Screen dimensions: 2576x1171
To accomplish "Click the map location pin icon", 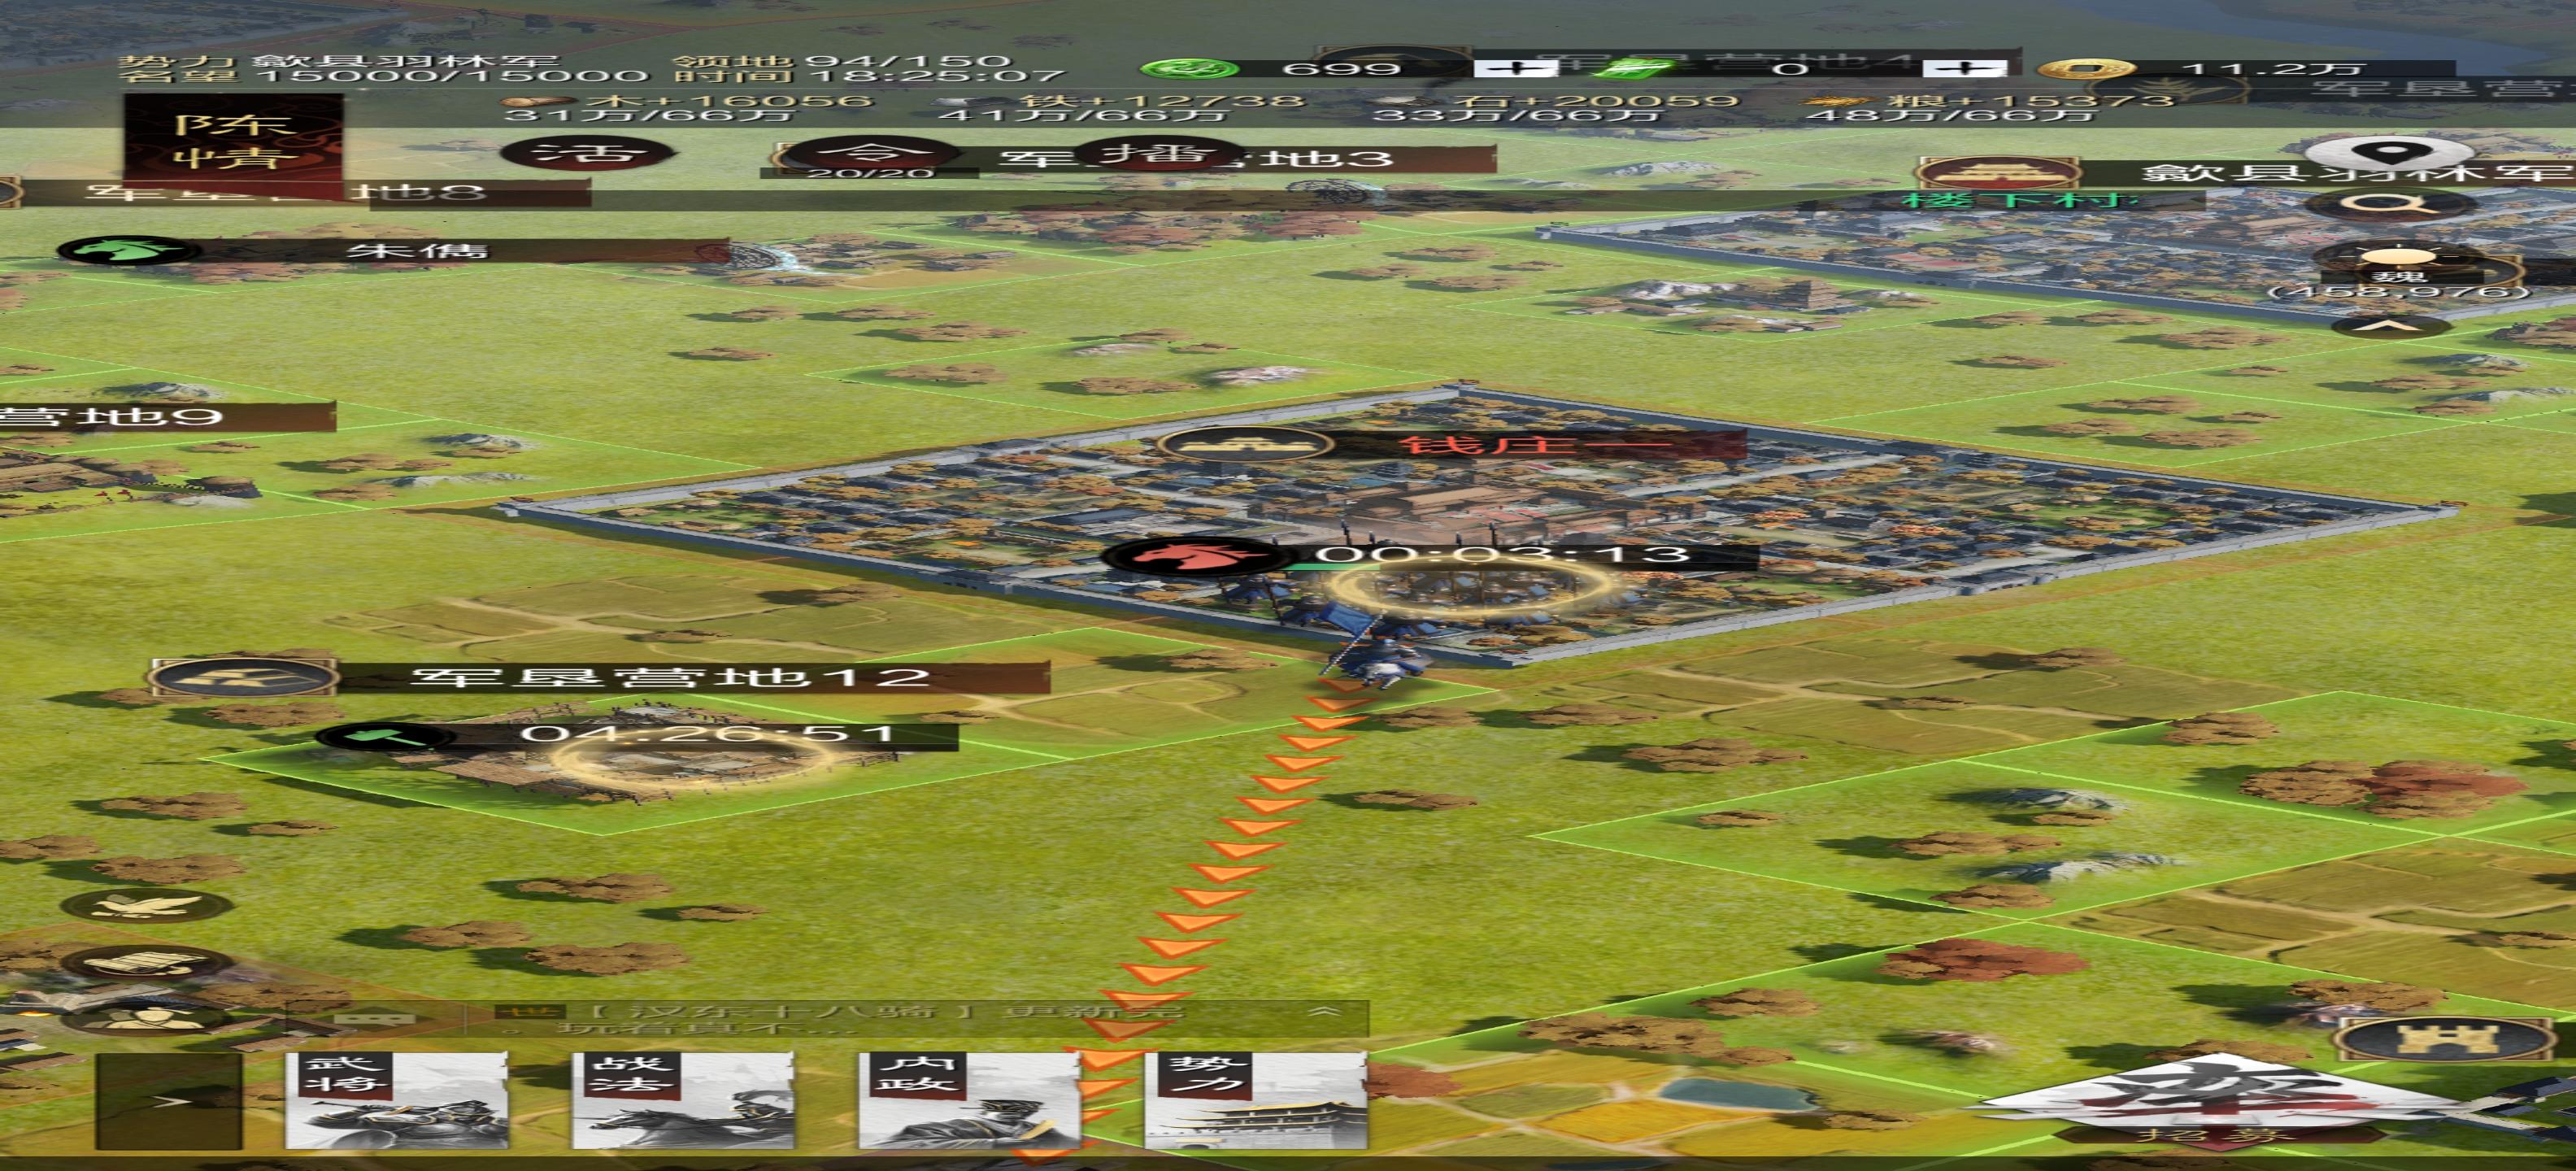I will point(2391,154).
